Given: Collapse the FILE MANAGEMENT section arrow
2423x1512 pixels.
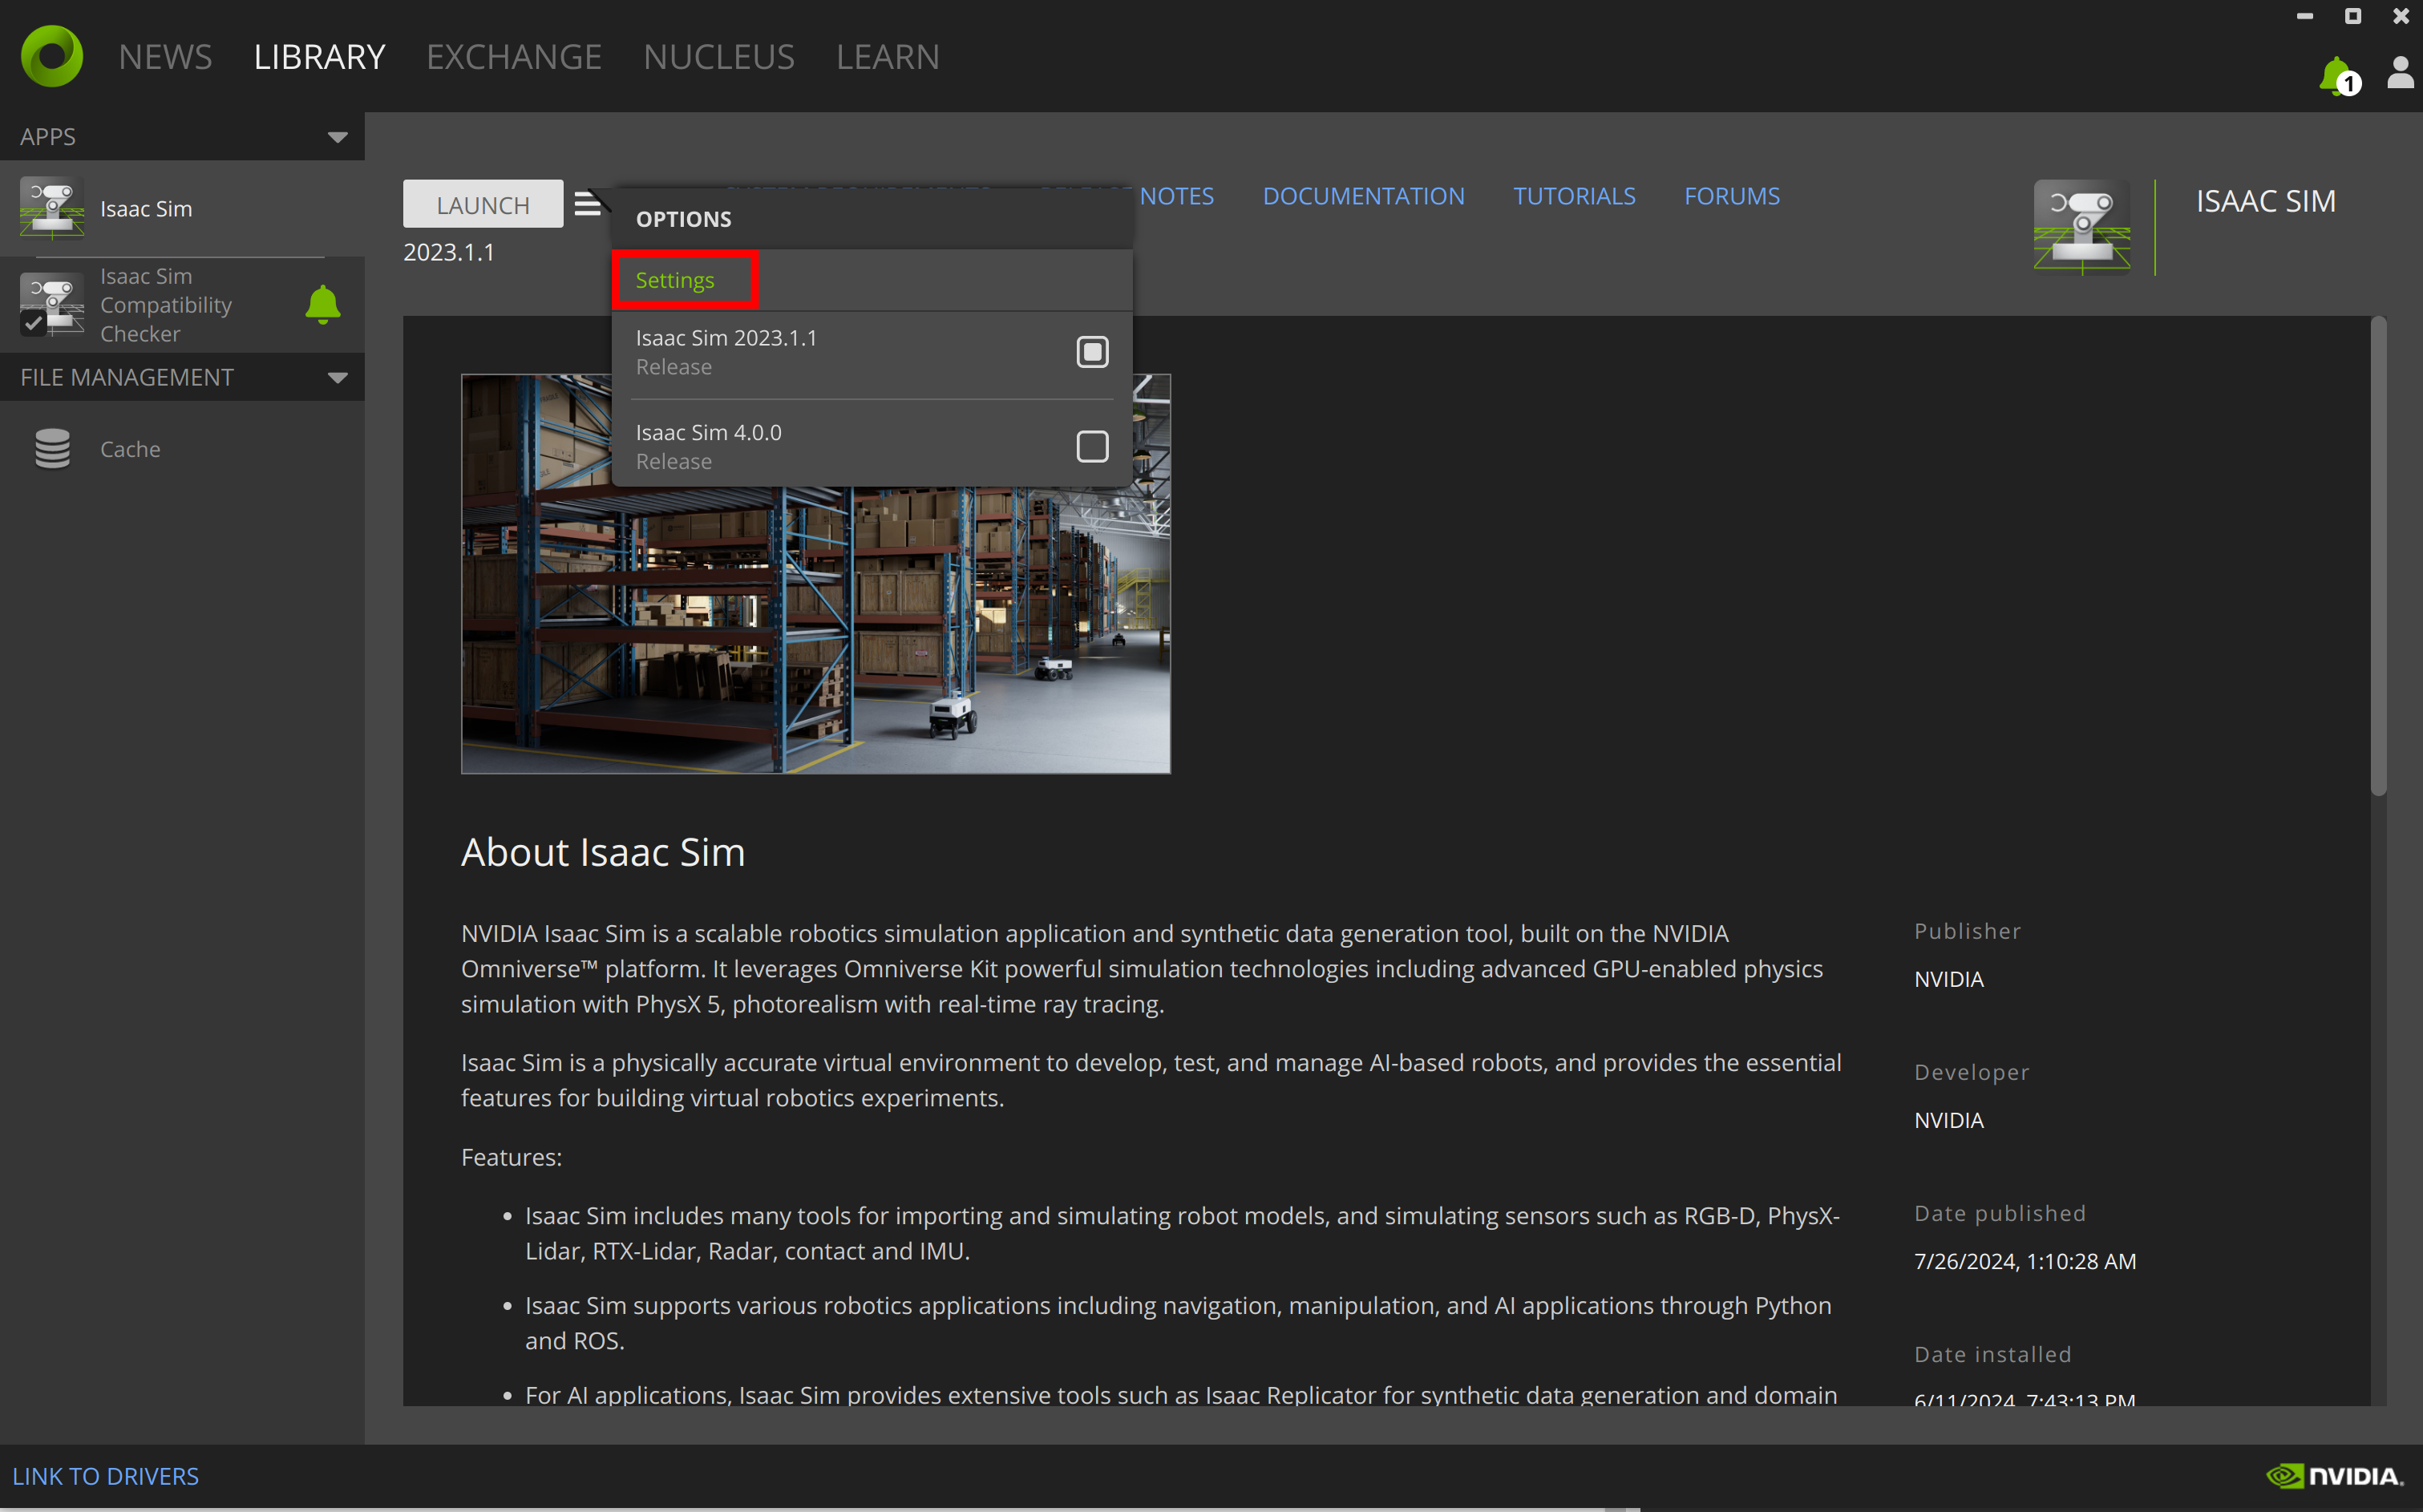Looking at the screenshot, I should (x=337, y=377).
